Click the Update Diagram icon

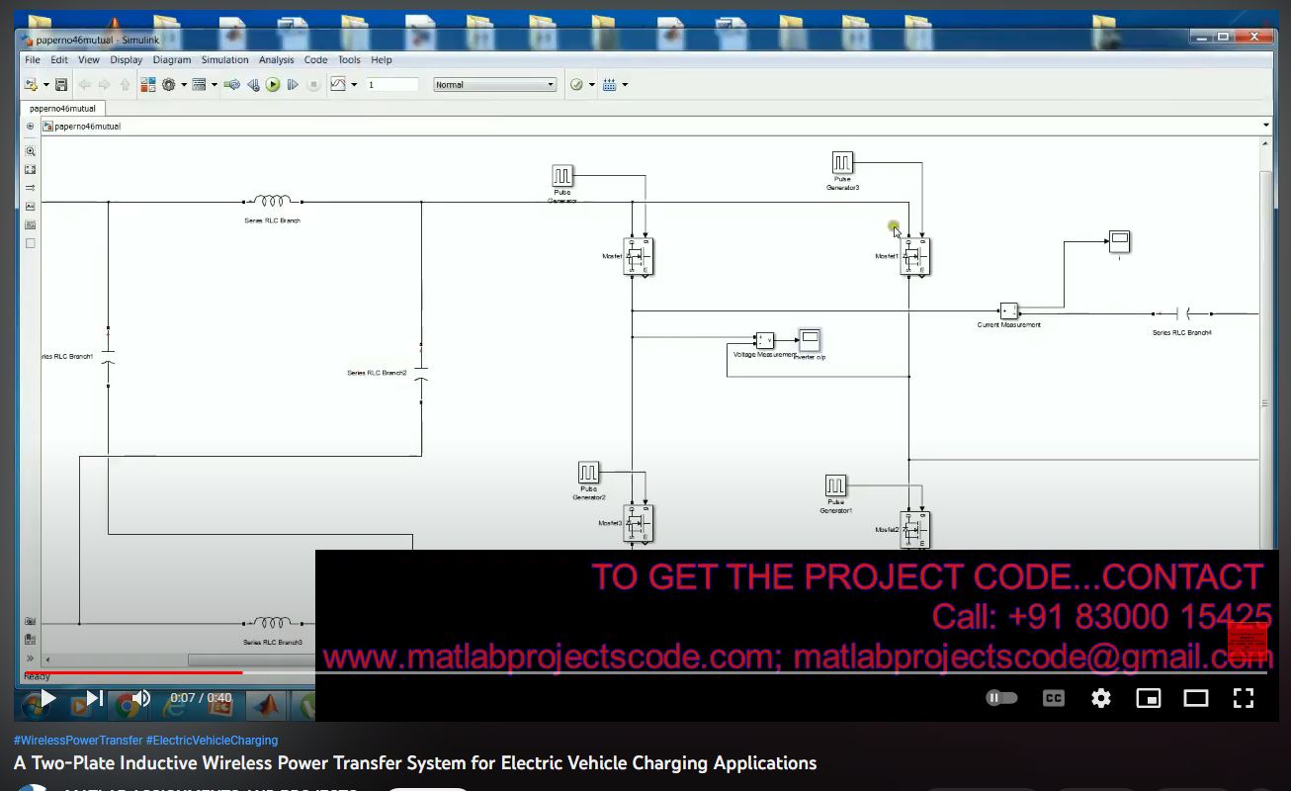232,85
